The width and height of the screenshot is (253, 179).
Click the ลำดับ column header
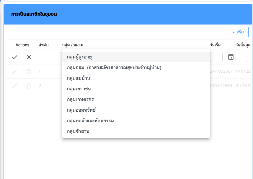coord(43,45)
